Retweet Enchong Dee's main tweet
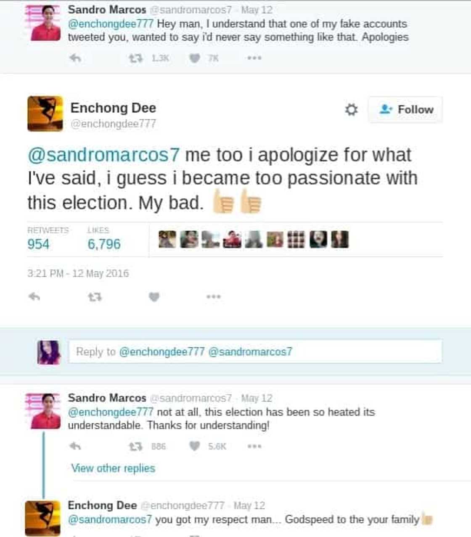The height and width of the screenshot is (537, 471). click(95, 297)
